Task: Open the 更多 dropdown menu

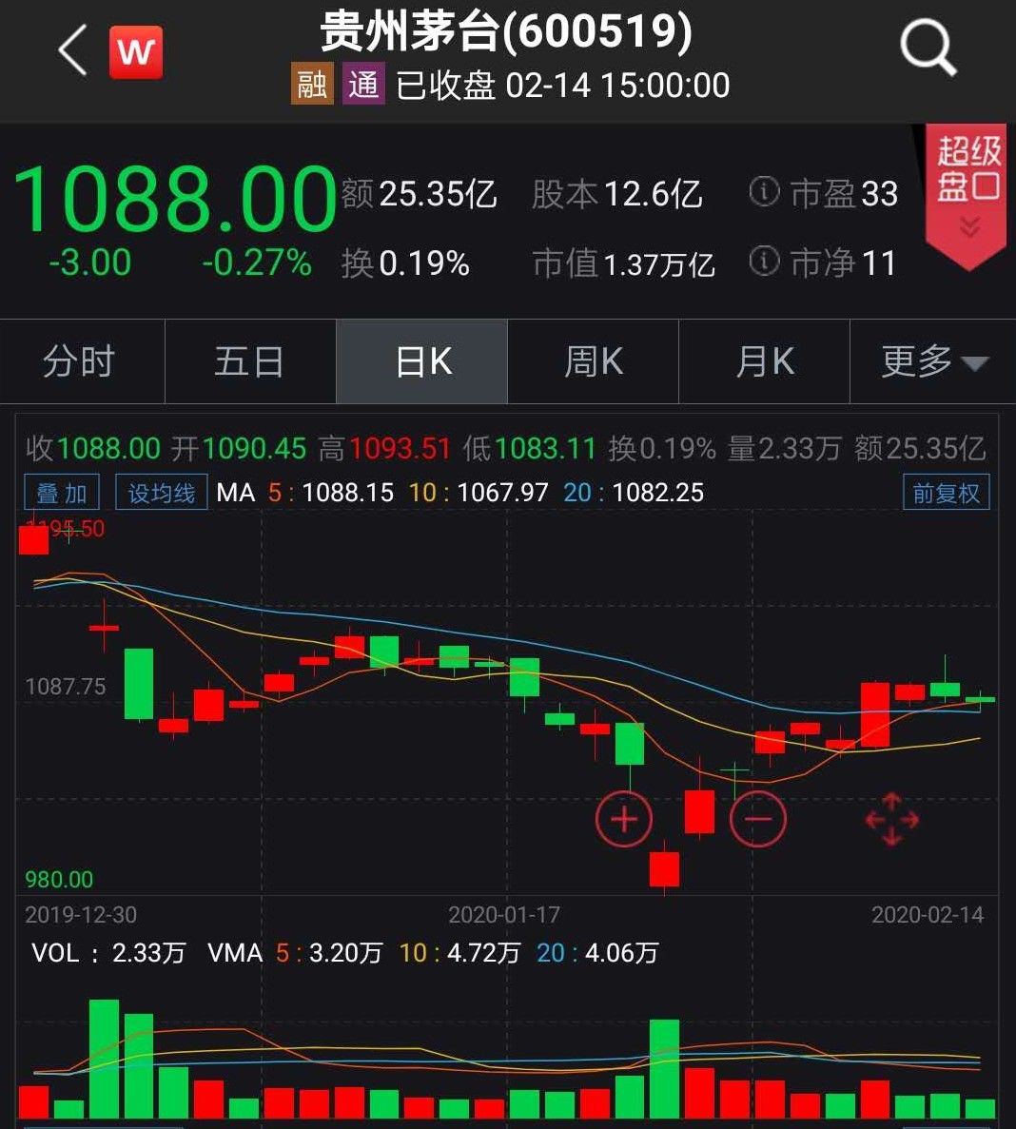Action: tap(933, 360)
